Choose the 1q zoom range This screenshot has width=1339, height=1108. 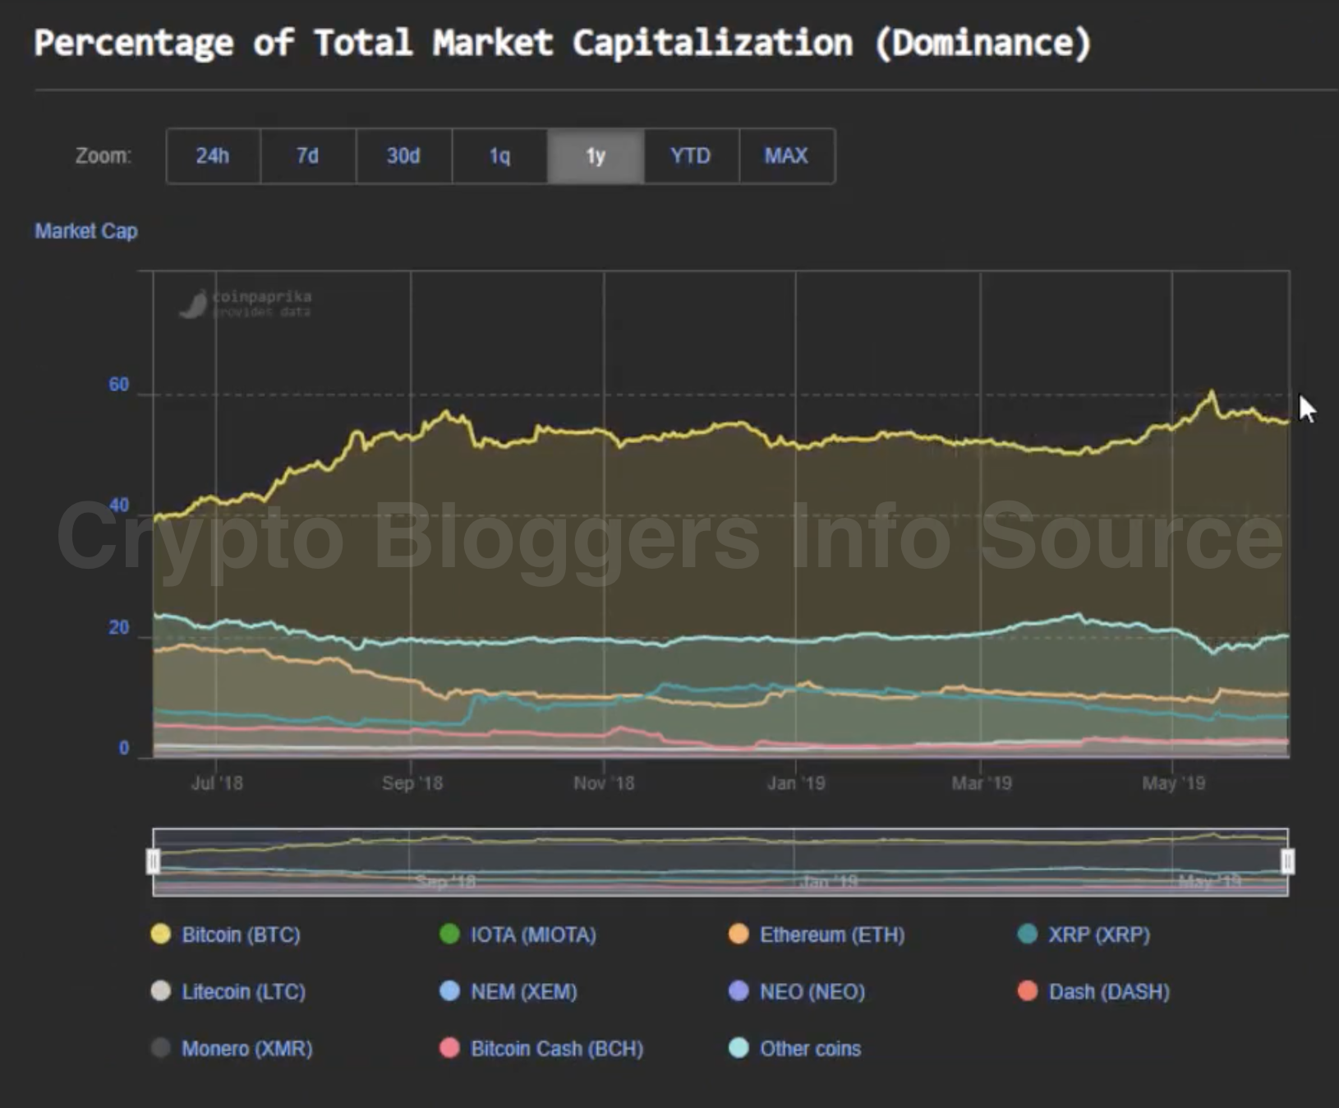tap(499, 156)
